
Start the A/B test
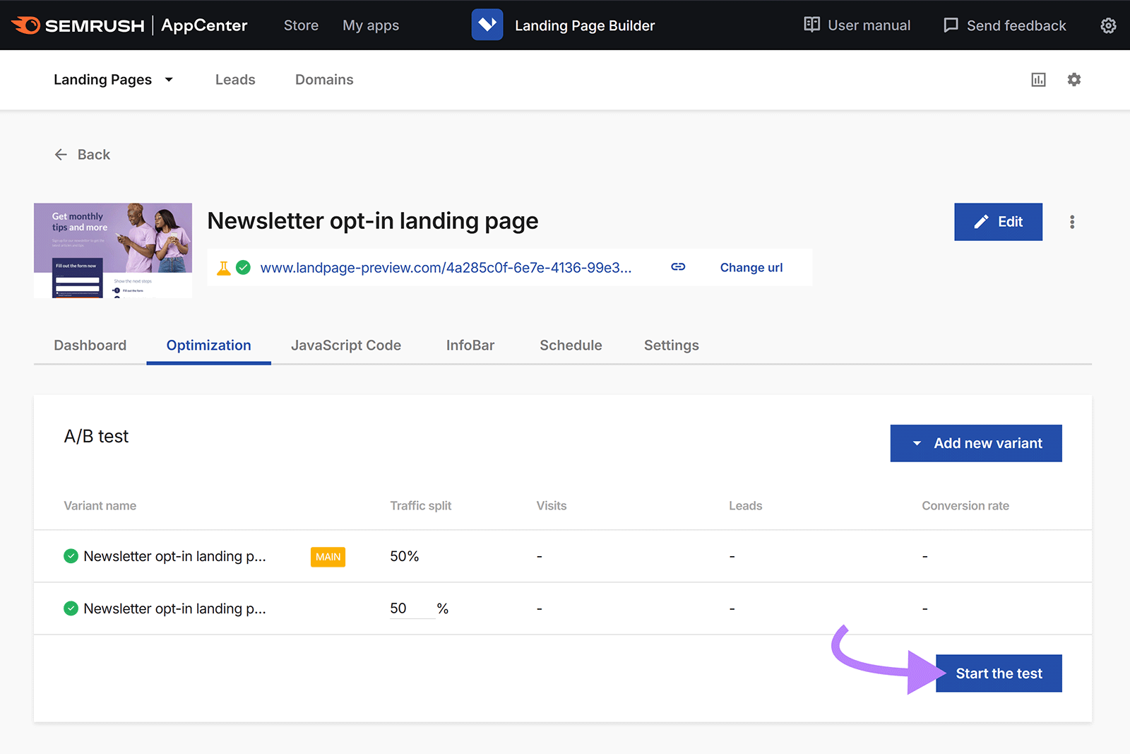(x=998, y=673)
